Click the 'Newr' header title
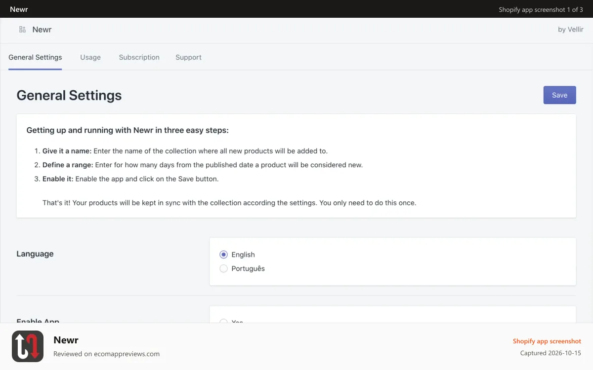 coord(42,30)
